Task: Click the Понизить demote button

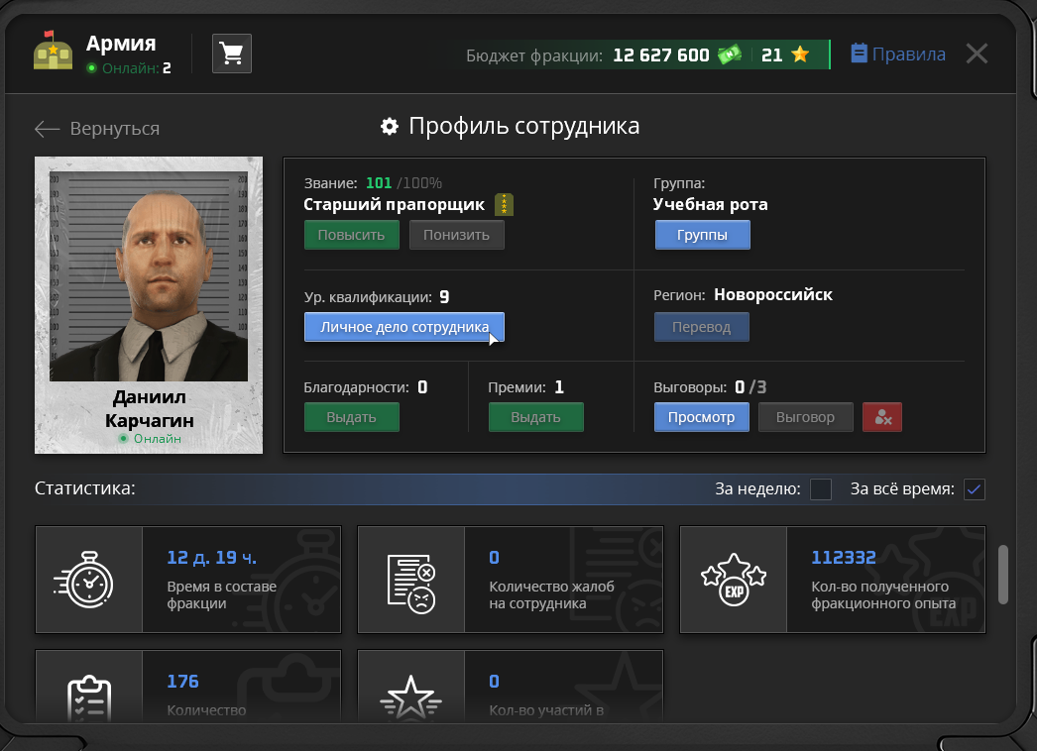Action: coord(456,235)
